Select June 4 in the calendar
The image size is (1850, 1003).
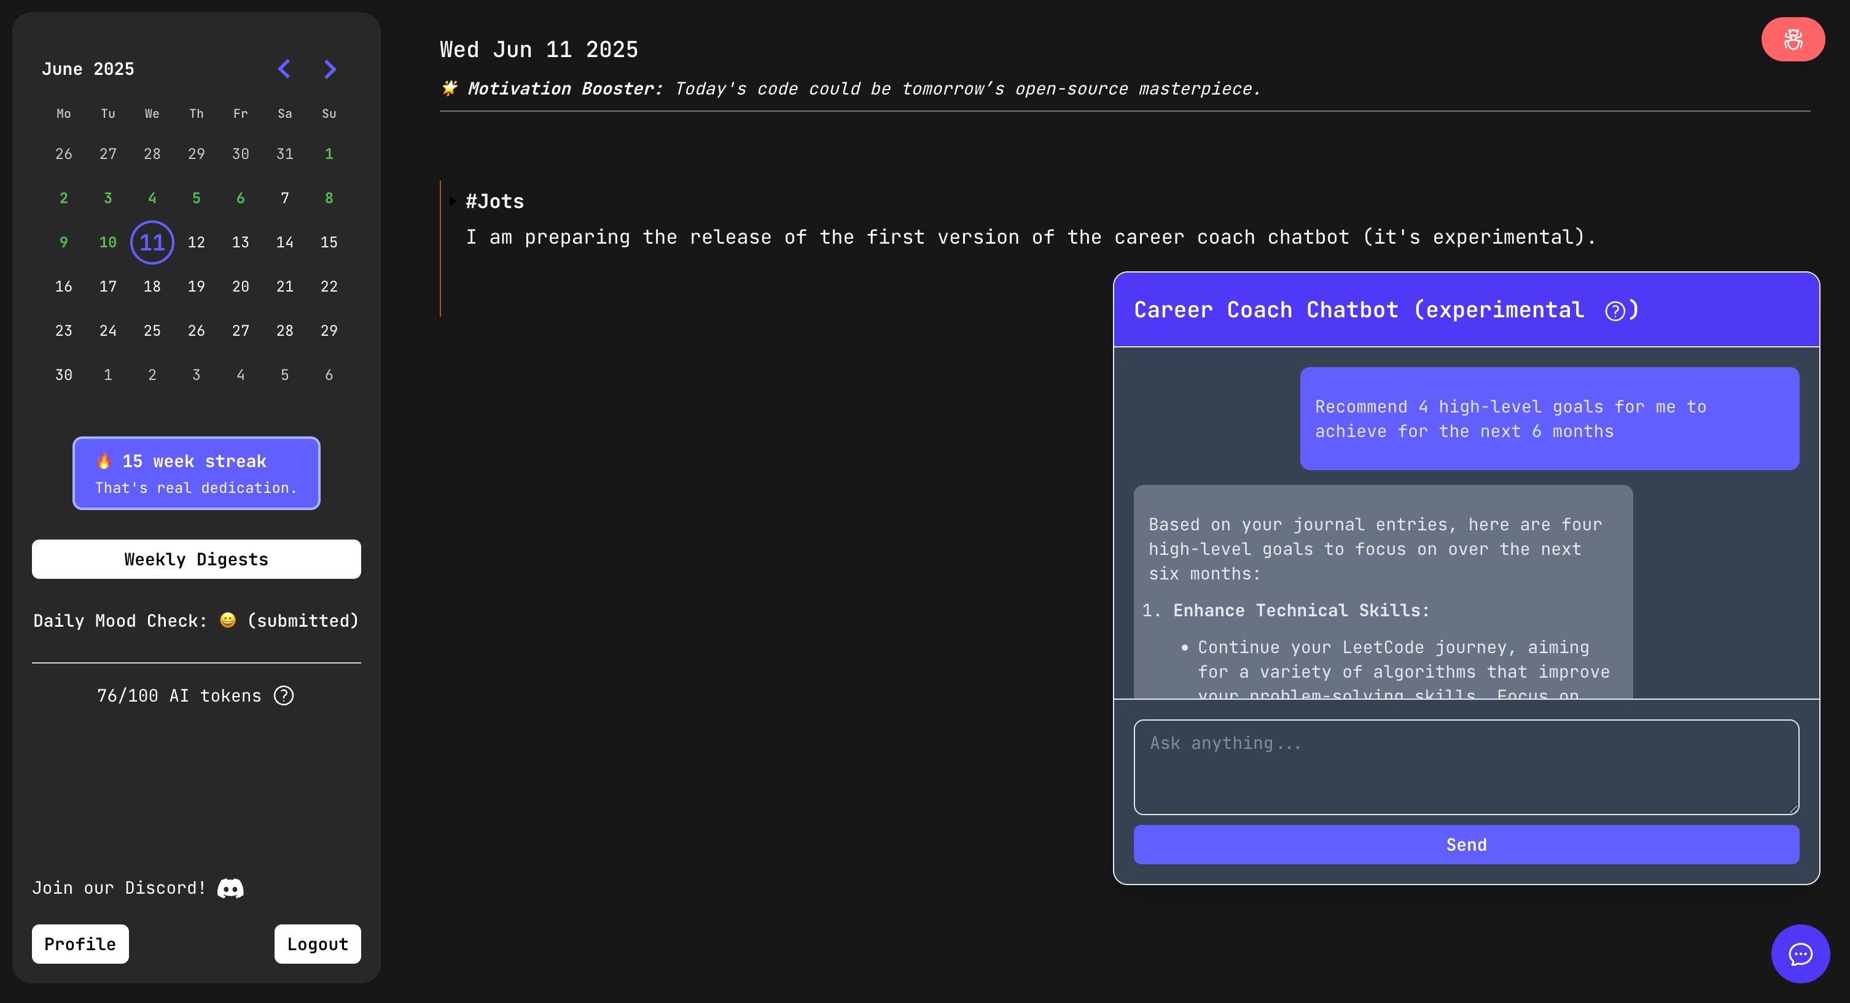click(152, 198)
